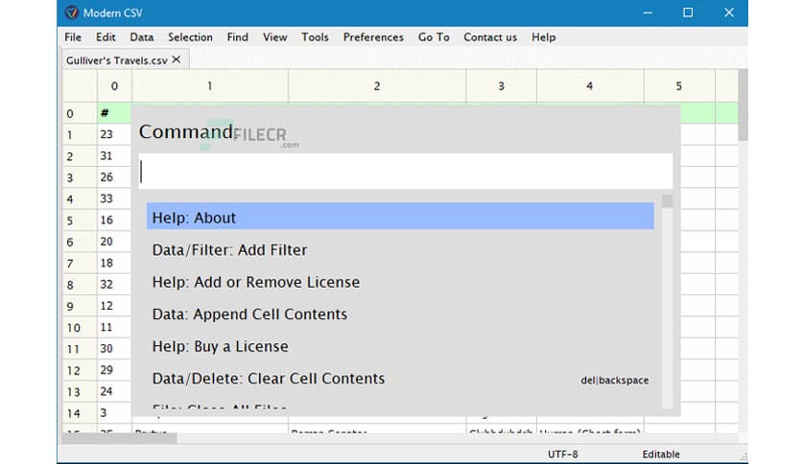Click the command list vertical scrollbar
The width and height of the screenshot is (802, 464).
point(667,297)
